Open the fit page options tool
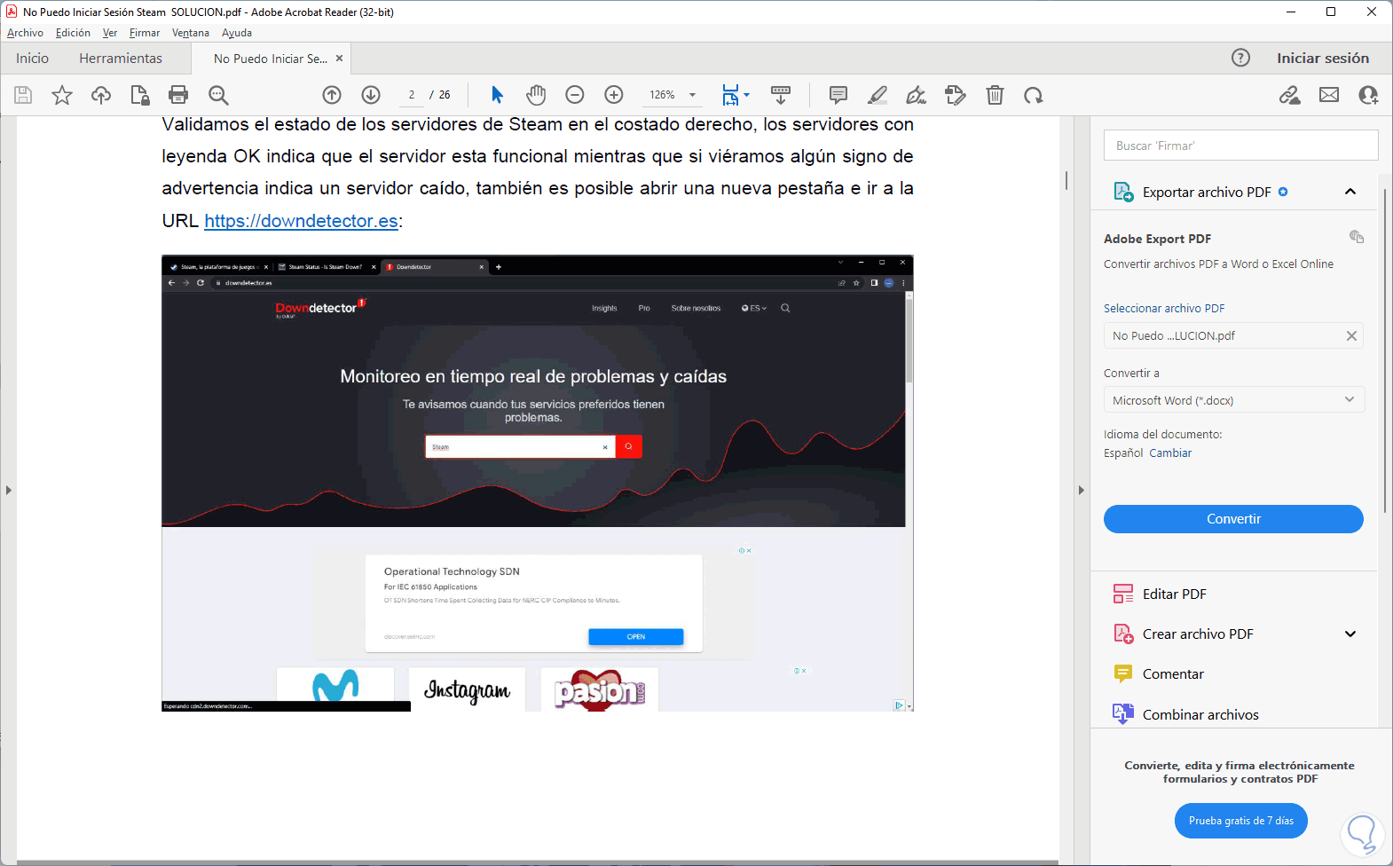This screenshot has width=1393, height=866. (735, 95)
